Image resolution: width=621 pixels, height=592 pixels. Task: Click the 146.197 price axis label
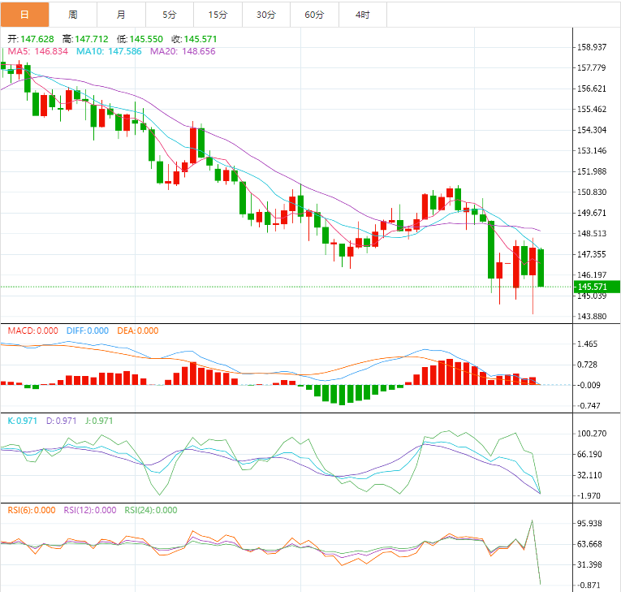592,274
